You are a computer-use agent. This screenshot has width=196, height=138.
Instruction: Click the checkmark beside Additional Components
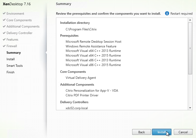pyautogui.click(x=4, y=26)
